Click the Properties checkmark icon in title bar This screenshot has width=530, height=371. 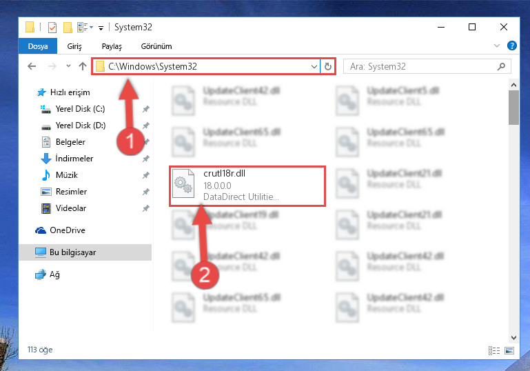coord(52,28)
